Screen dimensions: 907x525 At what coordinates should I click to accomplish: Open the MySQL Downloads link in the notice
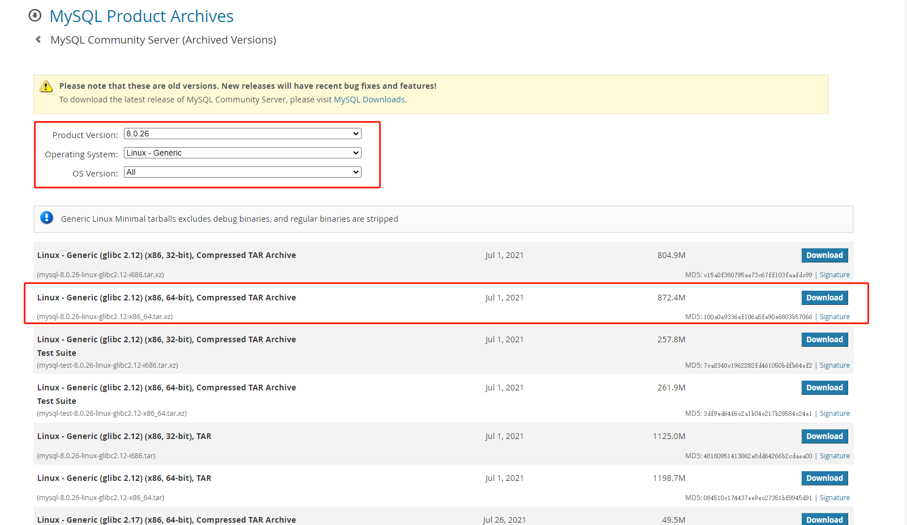(369, 100)
